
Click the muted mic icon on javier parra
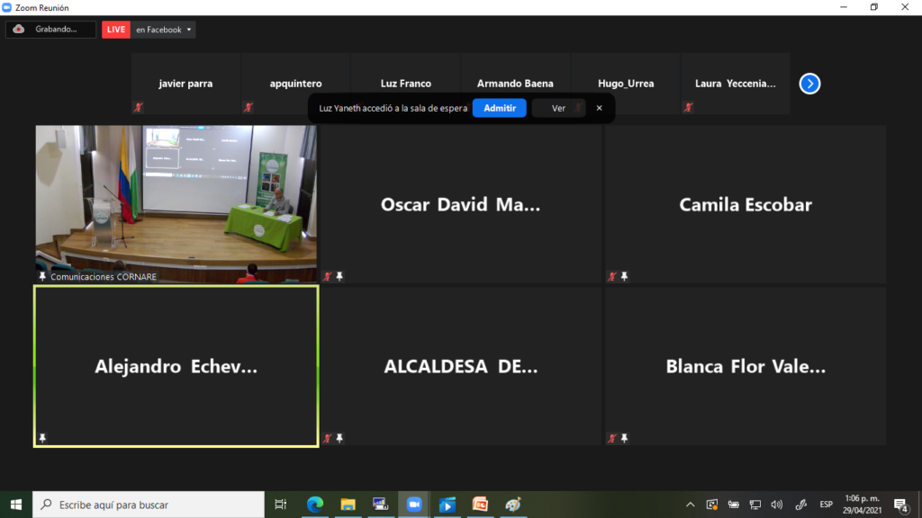pyautogui.click(x=139, y=107)
